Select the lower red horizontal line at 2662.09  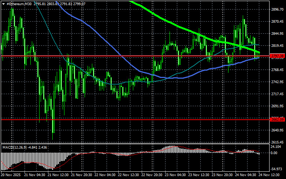click(135, 120)
